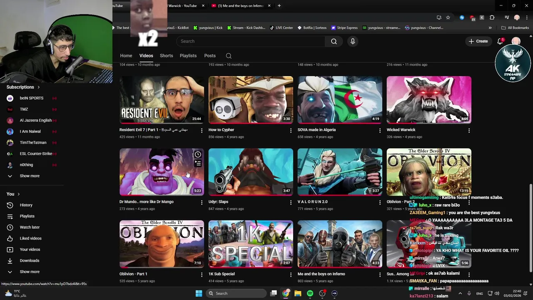Click the YouTube search magnifier button

point(334,41)
